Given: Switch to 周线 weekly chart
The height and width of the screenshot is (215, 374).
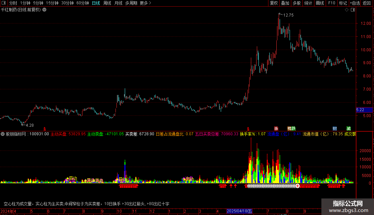Looking at the screenshot, I should point(107,3).
